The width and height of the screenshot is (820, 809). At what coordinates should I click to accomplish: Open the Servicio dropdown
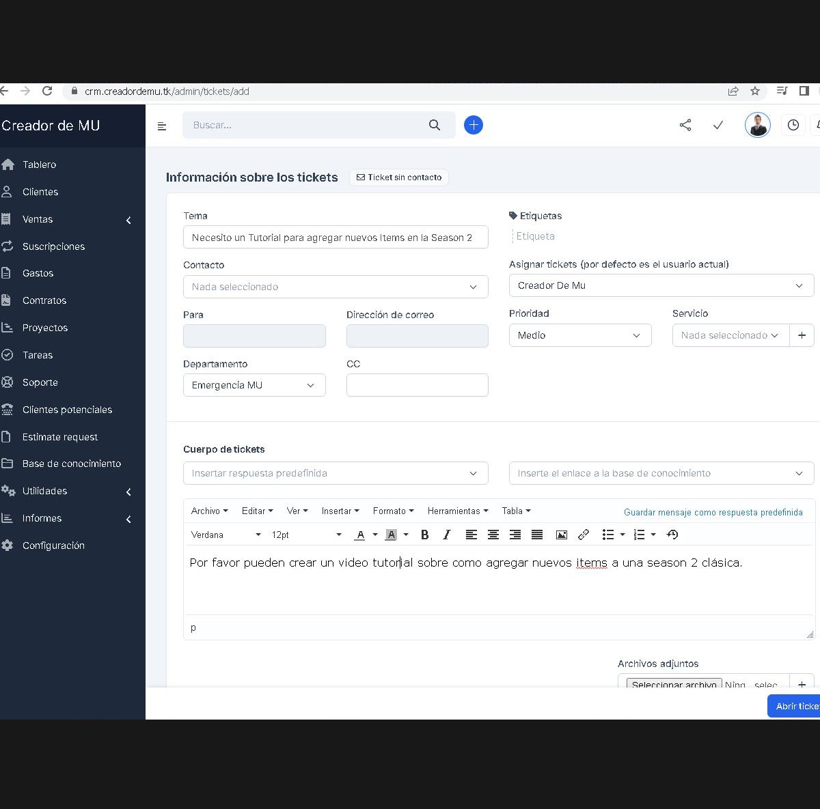coord(730,335)
